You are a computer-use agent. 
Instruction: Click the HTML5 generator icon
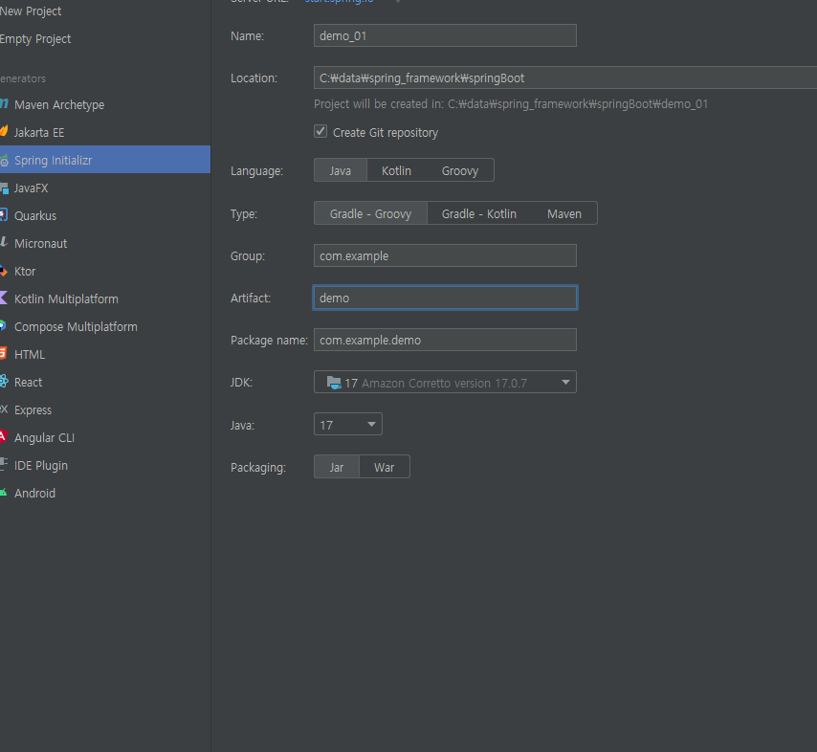(x=4, y=353)
